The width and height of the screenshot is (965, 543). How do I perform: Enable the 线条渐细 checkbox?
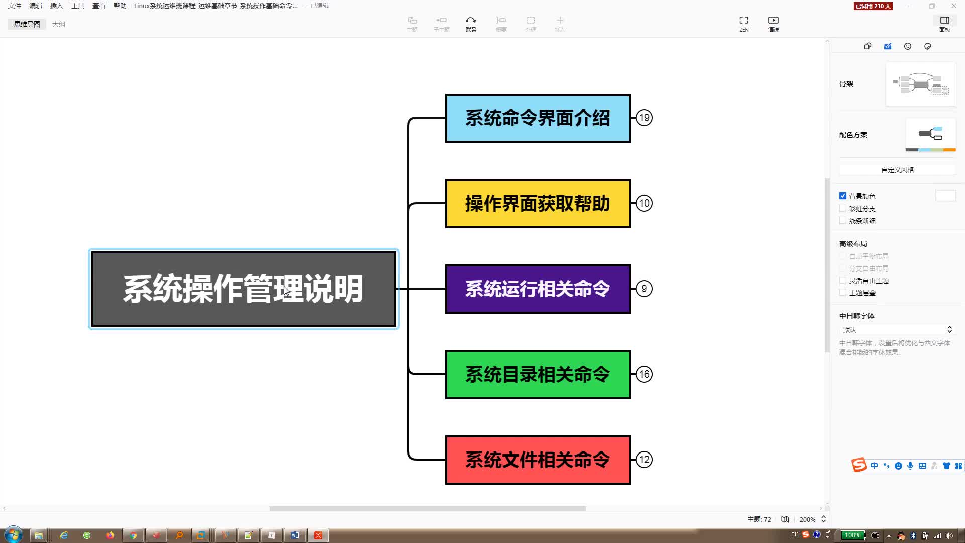click(843, 220)
